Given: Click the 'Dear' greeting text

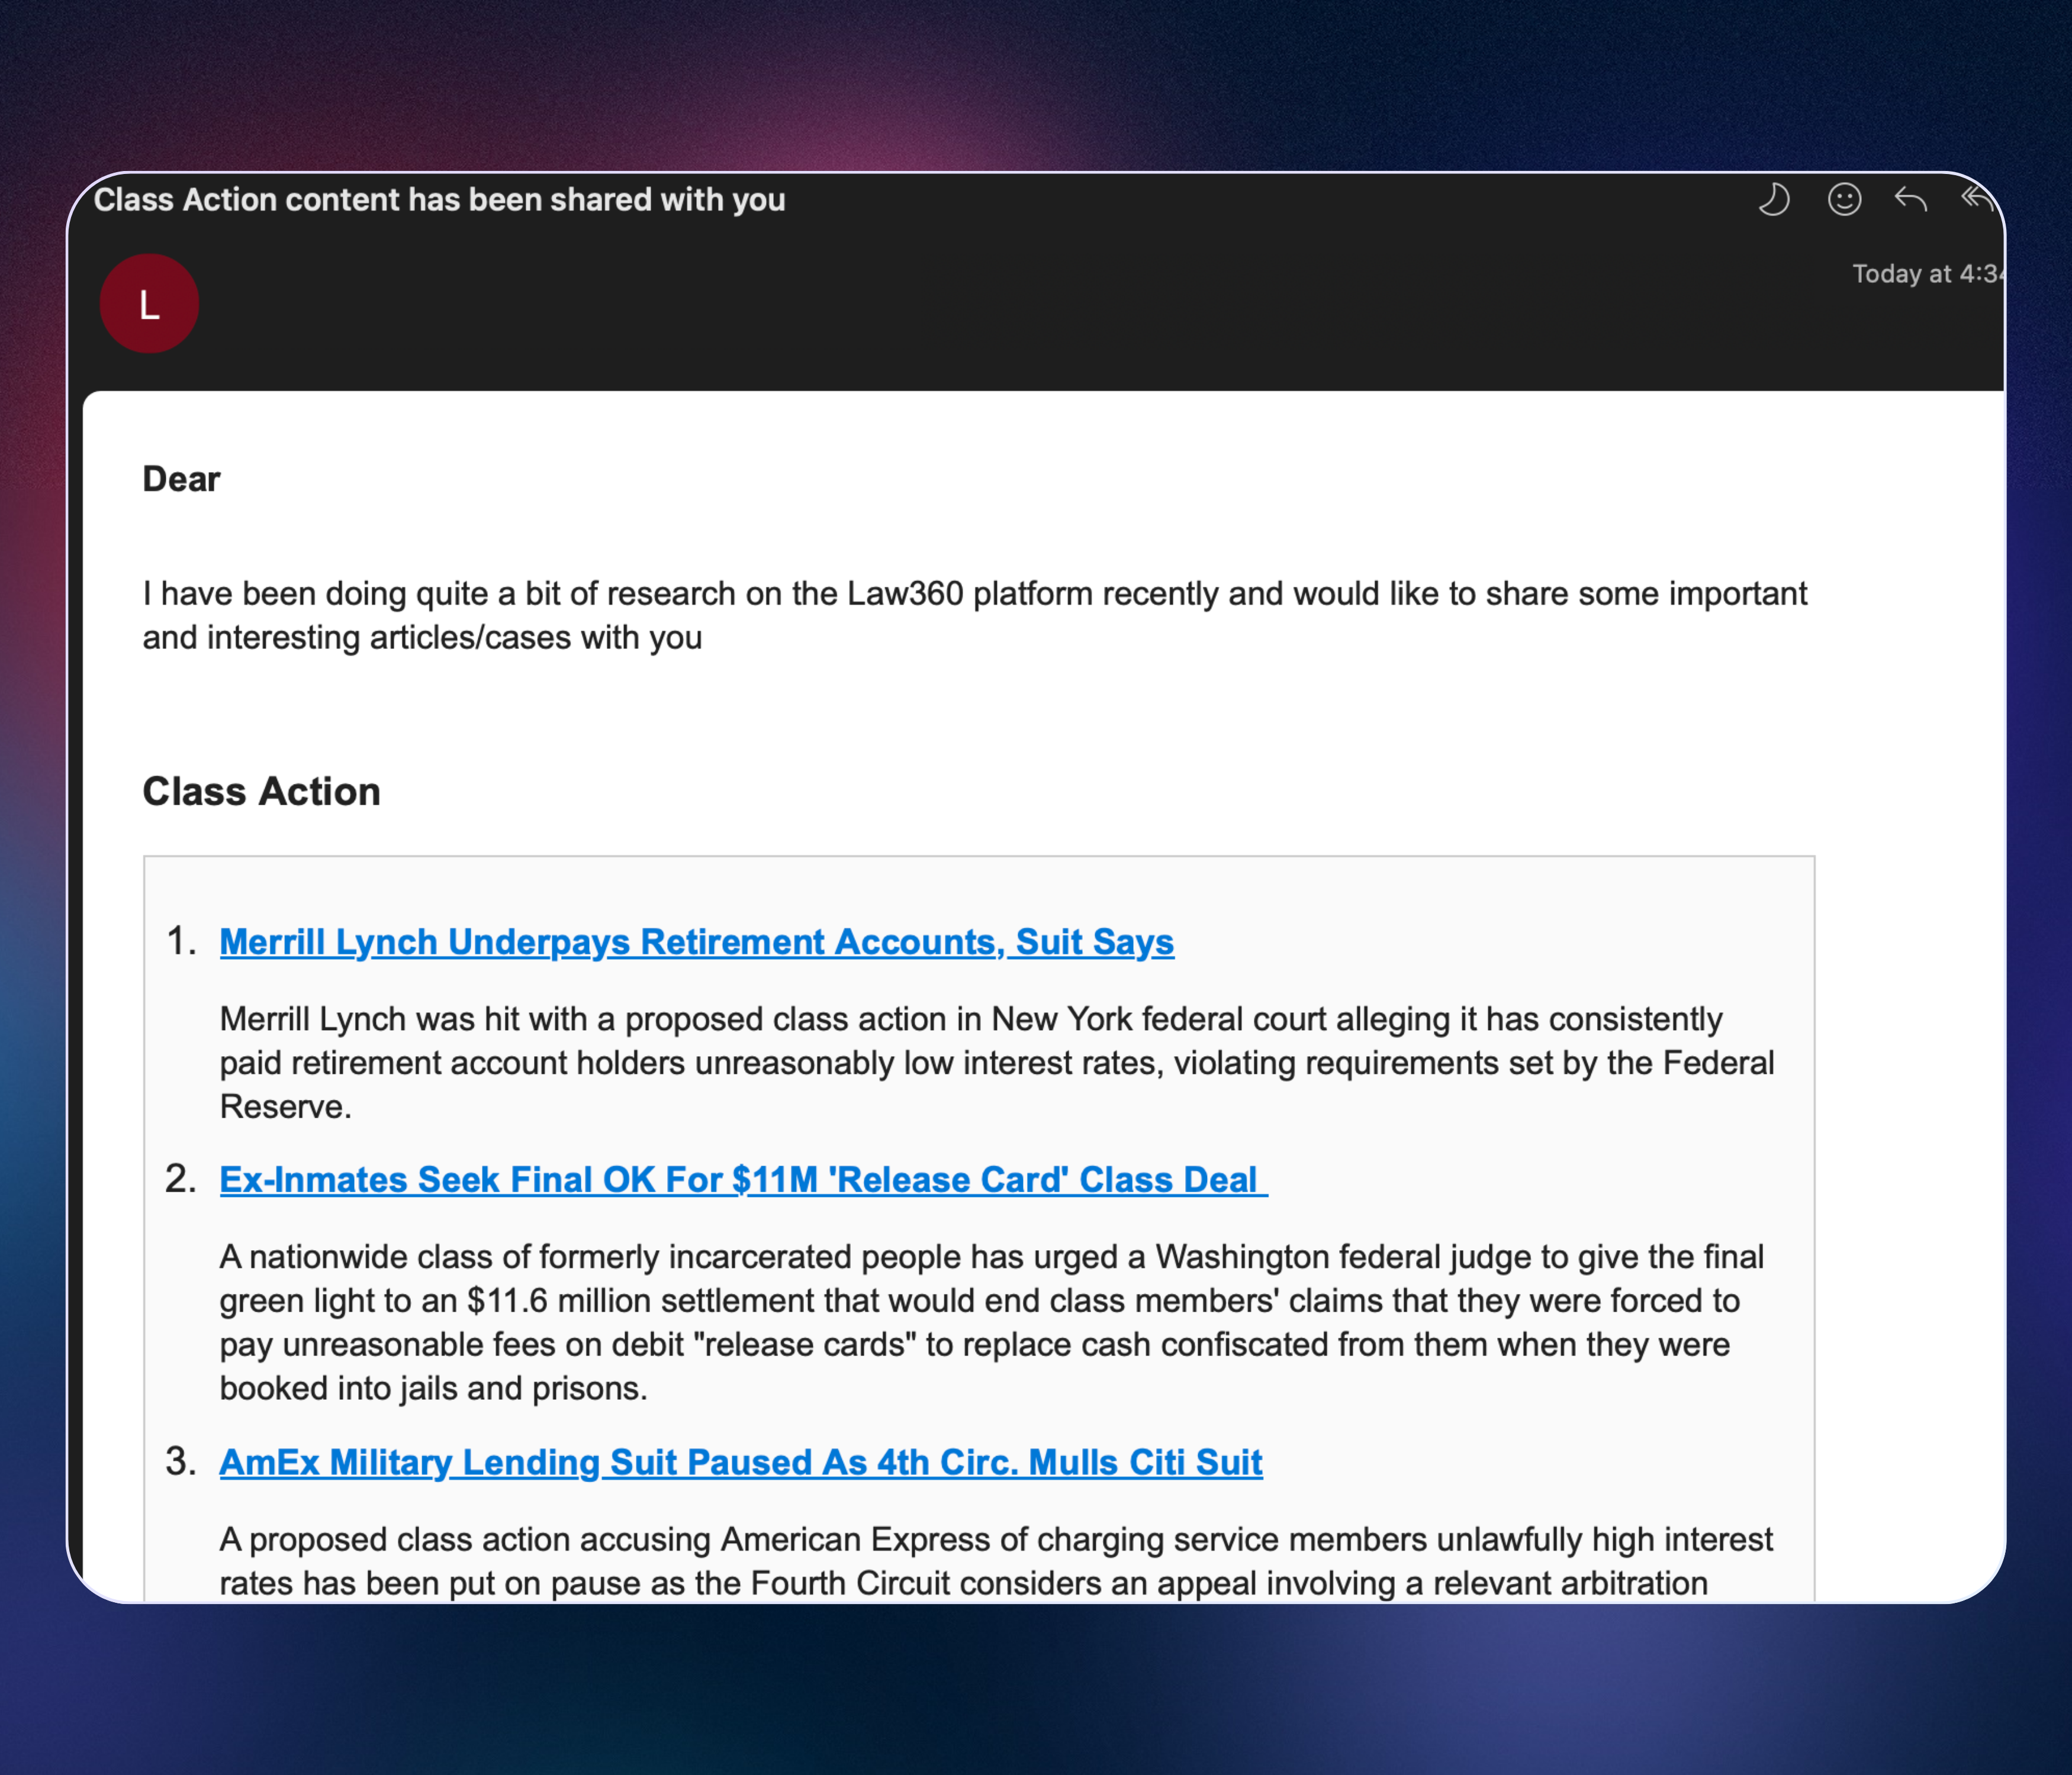Looking at the screenshot, I should click(181, 480).
